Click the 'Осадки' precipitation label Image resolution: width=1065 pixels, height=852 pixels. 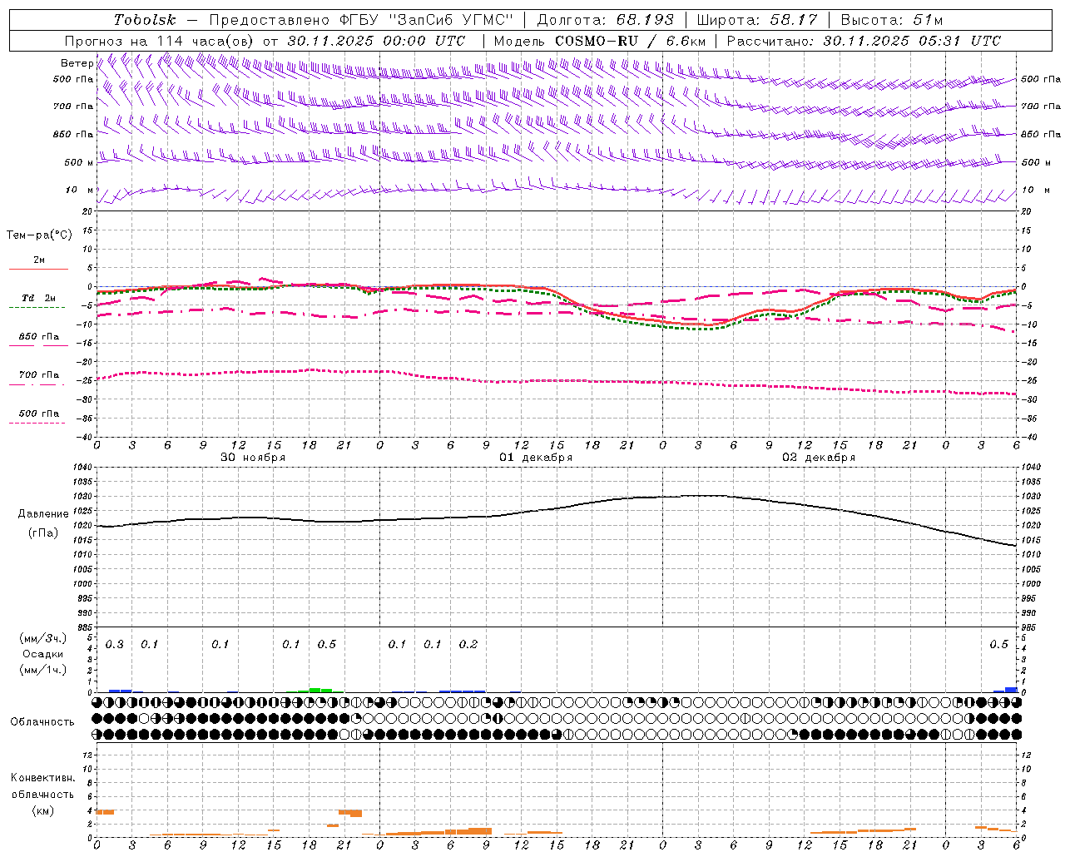(x=43, y=654)
